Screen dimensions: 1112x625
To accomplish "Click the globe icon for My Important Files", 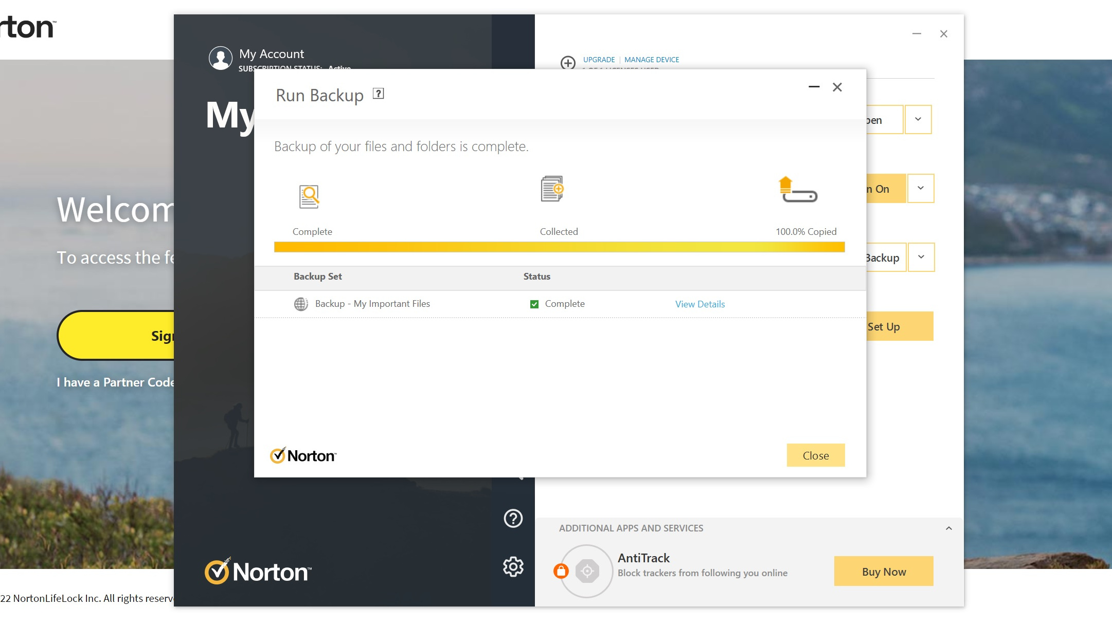I will click(301, 304).
